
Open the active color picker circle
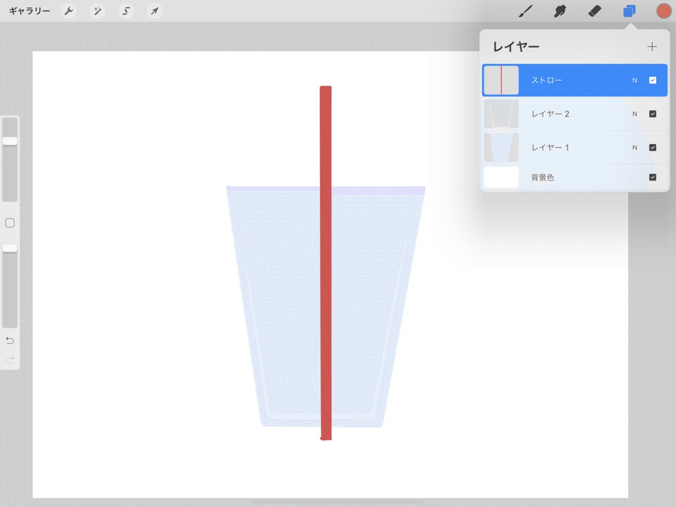(x=664, y=11)
